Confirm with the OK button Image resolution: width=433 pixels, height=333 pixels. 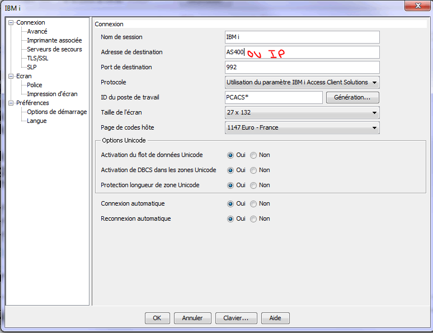click(157, 318)
